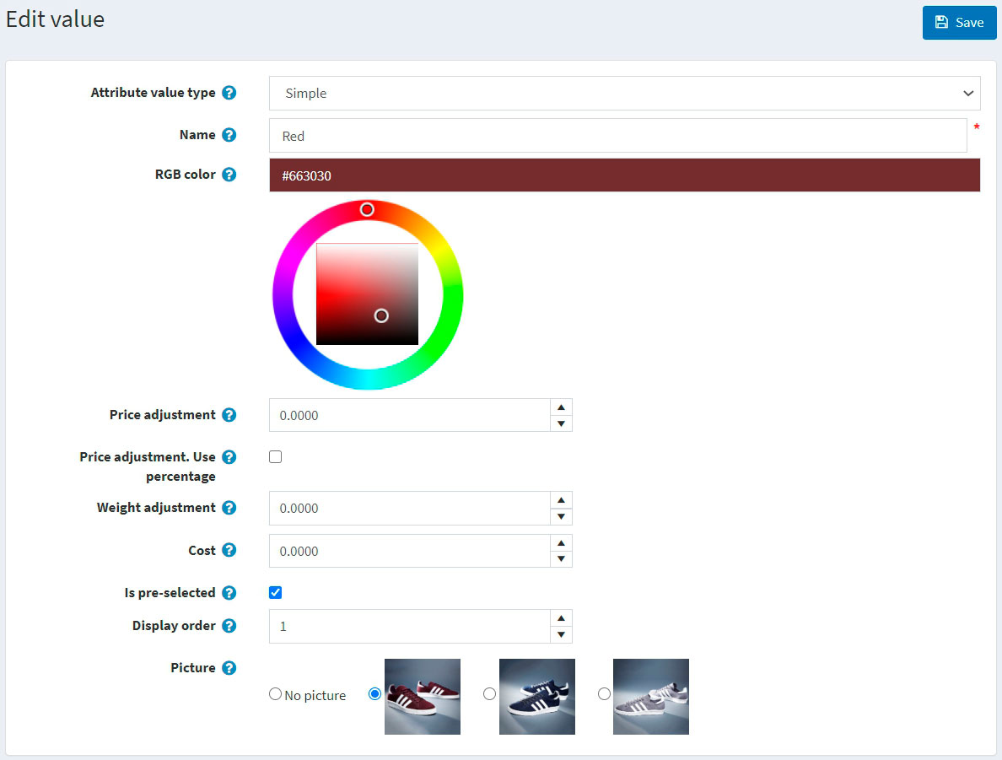Click the saturation square in color picker
This screenshot has height=760, width=1002.
pos(367,294)
